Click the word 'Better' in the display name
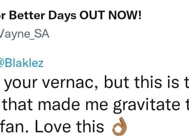This screenshot has height=140, width=189. click(x=27, y=15)
